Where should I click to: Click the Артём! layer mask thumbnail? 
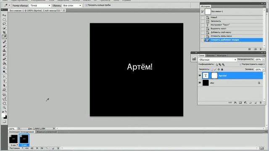click(214, 75)
